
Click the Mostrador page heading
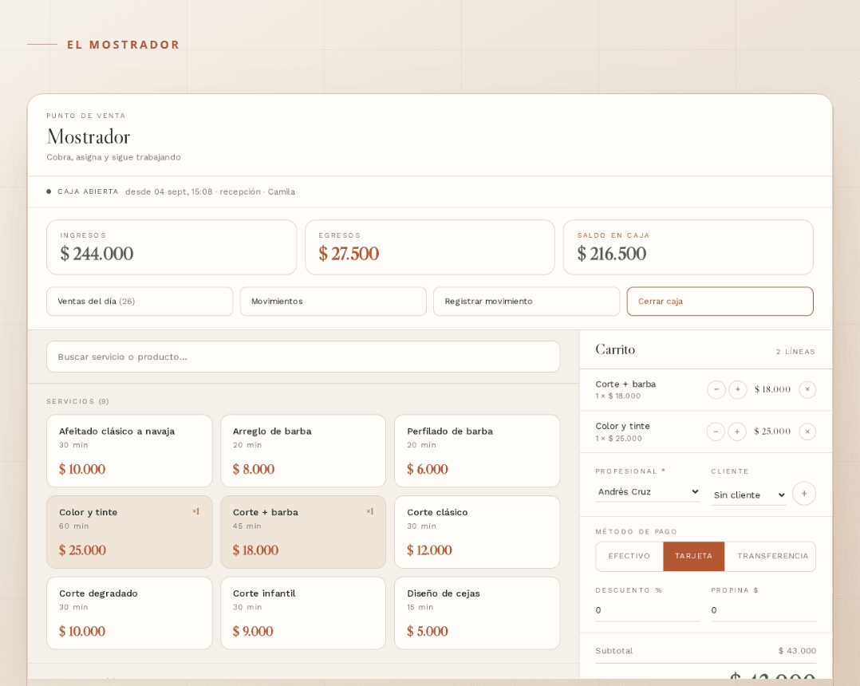click(89, 136)
